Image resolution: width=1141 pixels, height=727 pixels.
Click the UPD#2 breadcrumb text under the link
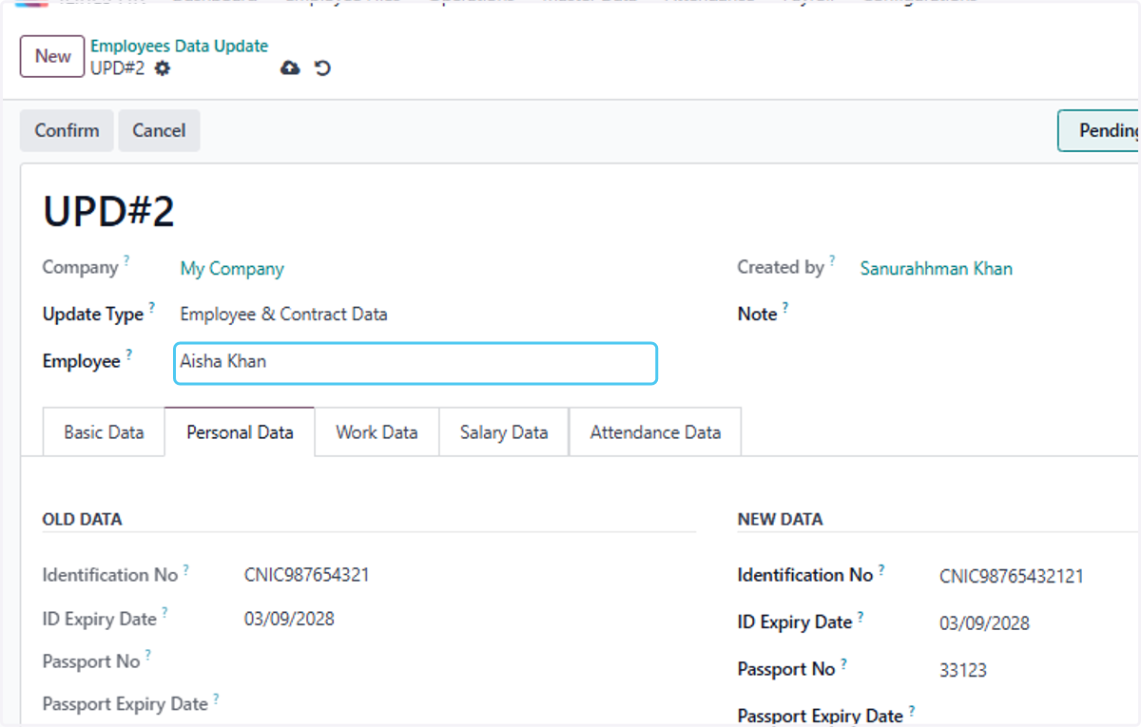point(118,68)
